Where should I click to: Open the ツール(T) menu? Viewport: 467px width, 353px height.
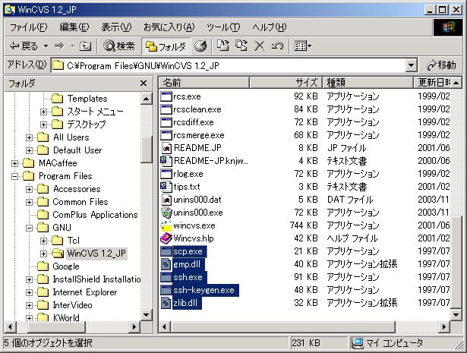(223, 27)
